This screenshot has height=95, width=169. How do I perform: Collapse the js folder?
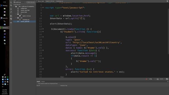click(x=16, y=14)
